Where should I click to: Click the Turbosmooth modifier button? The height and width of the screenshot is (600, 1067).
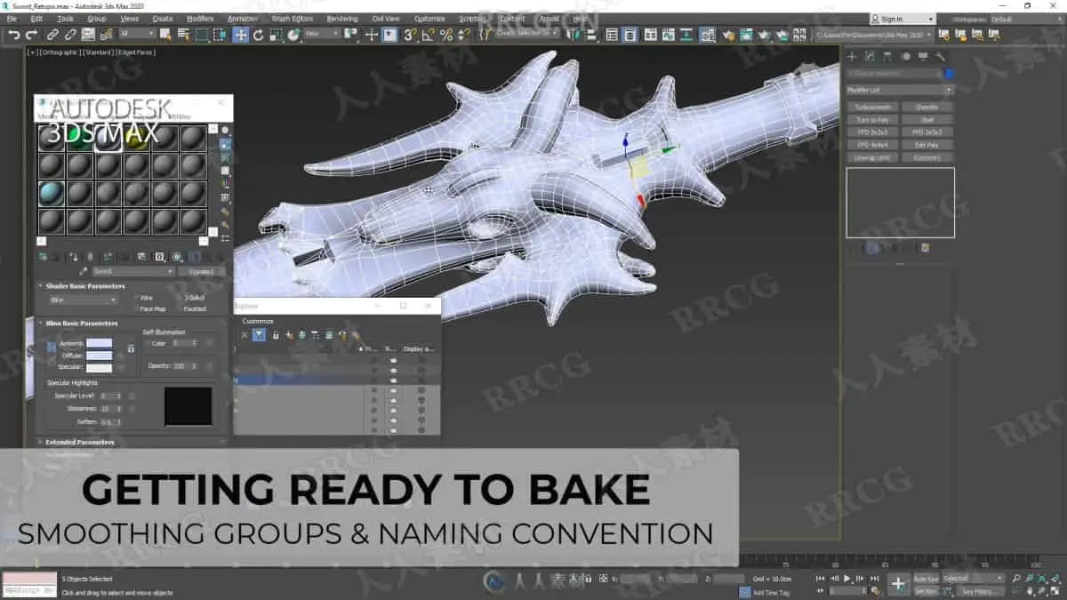[x=872, y=107]
